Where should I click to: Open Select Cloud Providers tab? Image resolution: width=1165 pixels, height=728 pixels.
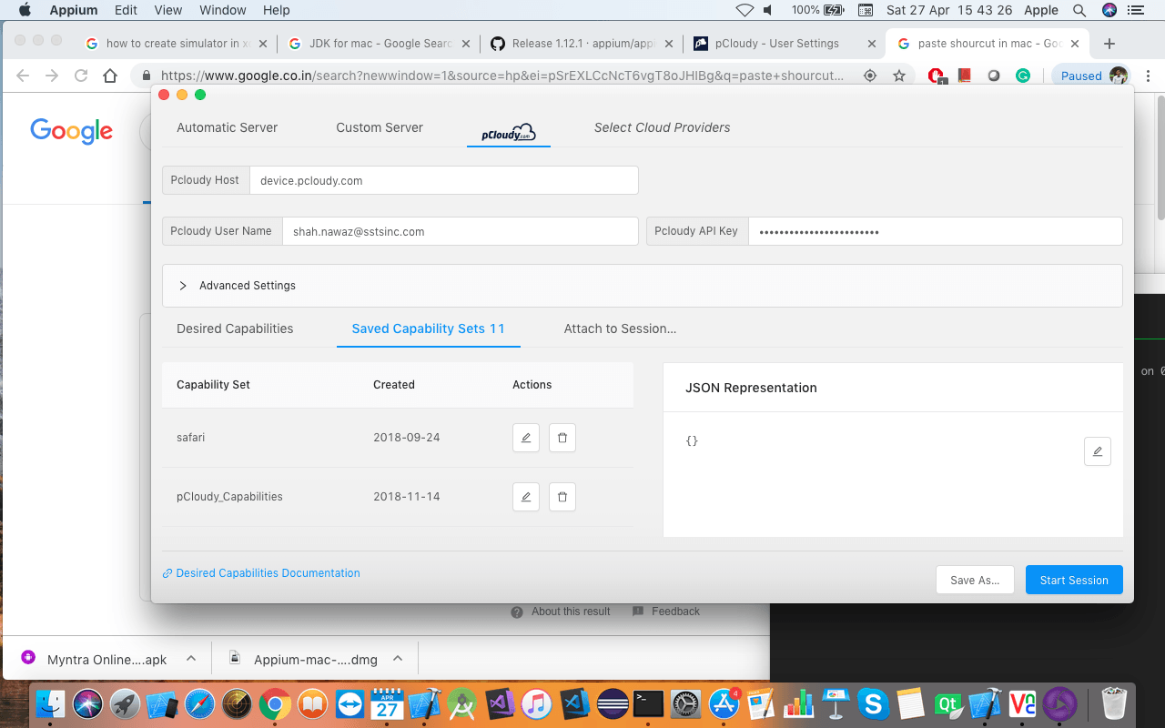coord(662,127)
